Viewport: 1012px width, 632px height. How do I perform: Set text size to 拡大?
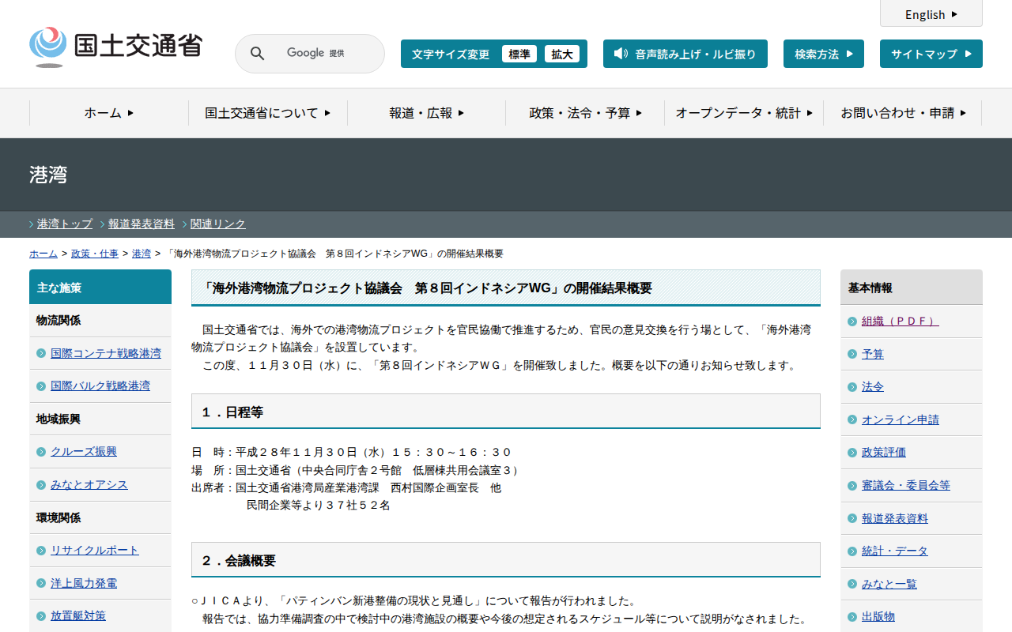click(x=561, y=54)
